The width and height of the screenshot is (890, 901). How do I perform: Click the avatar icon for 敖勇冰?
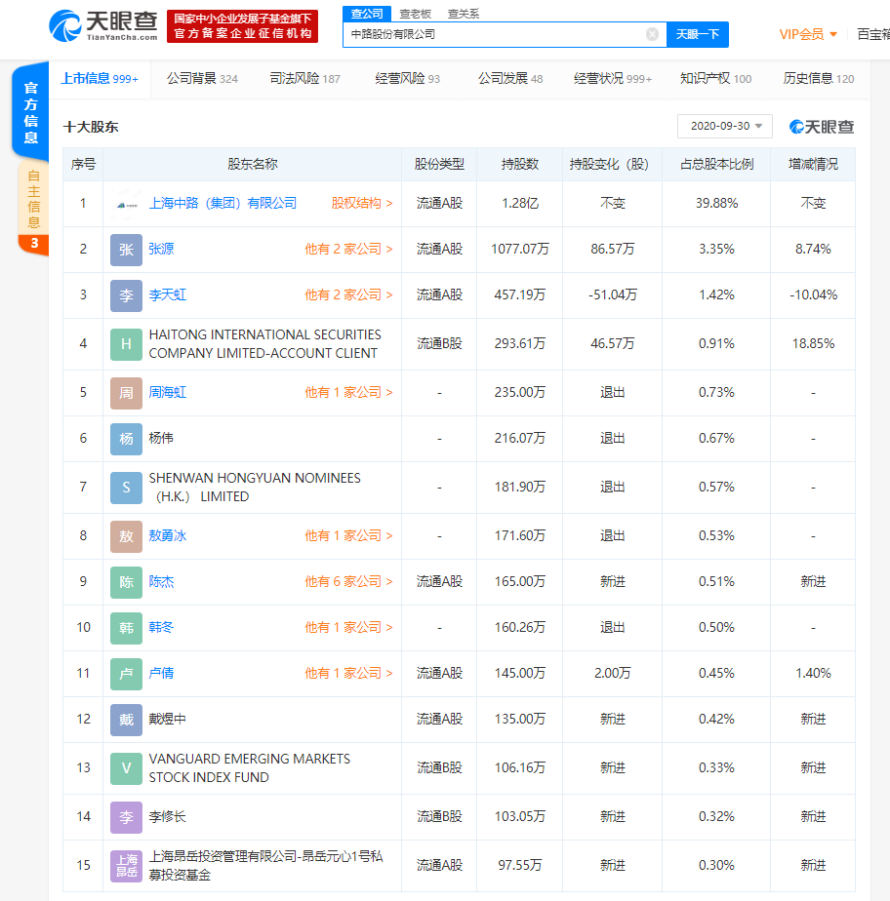[x=126, y=536]
